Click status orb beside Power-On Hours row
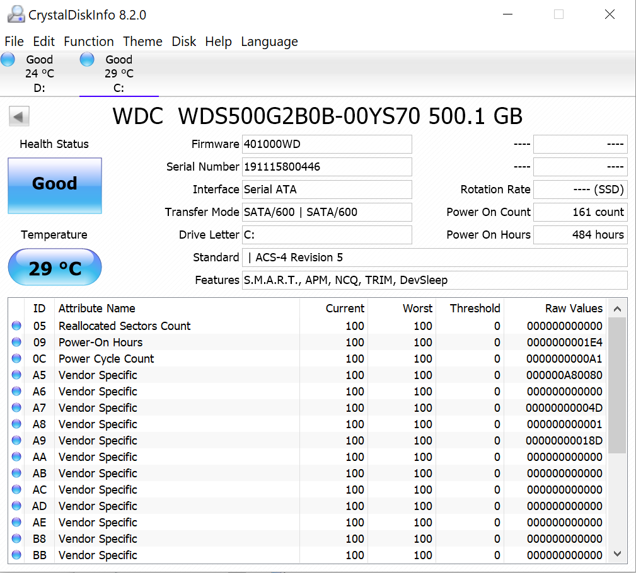The image size is (636, 573). click(x=16, y=343)
